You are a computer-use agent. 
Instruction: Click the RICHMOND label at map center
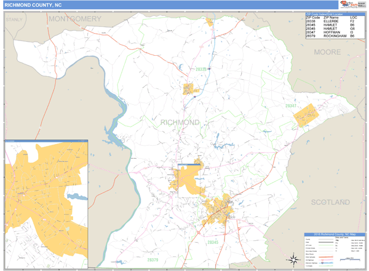click(x=180, y=123)
